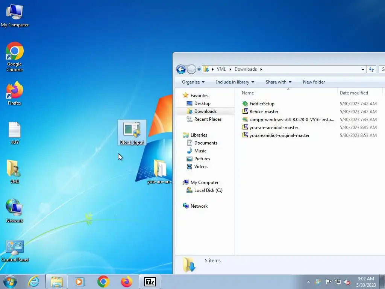385x289 pixels.
Task: Click the FiddlerSetup date 5/30/2023 7:42 AM
Action: coord(358,104)
